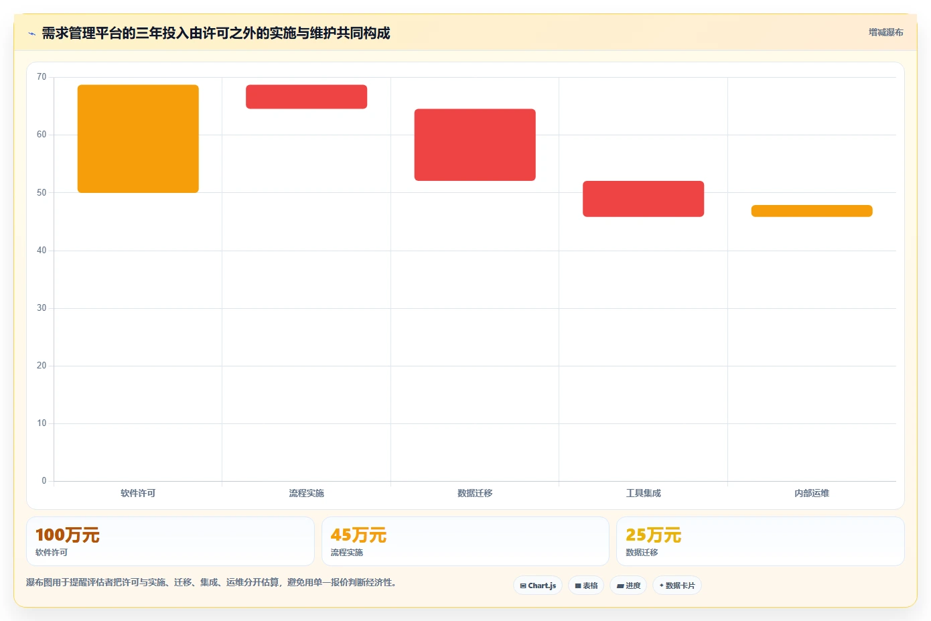931x621 pixels.
Task: Click the 内部运维 x-axis label
Action: [812, 493]
